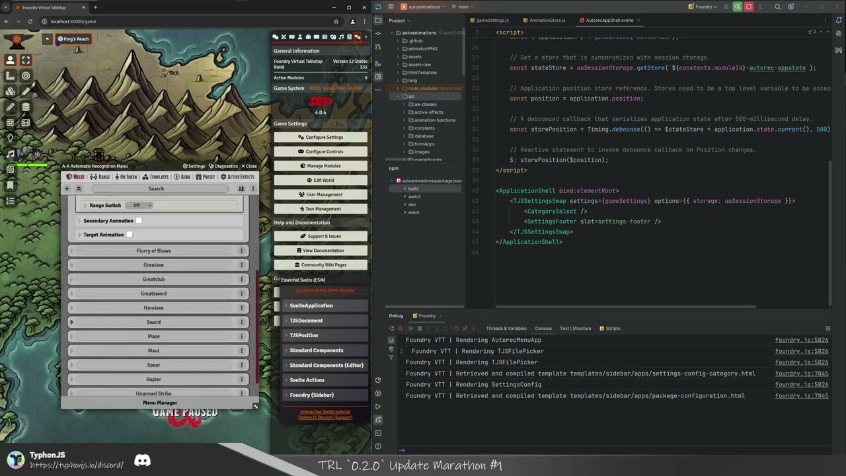This screenshot has height=476, width=846.
Task: Open the Range Switch Off dropdown
Action: pyautogui.click(x=139, y=205)
